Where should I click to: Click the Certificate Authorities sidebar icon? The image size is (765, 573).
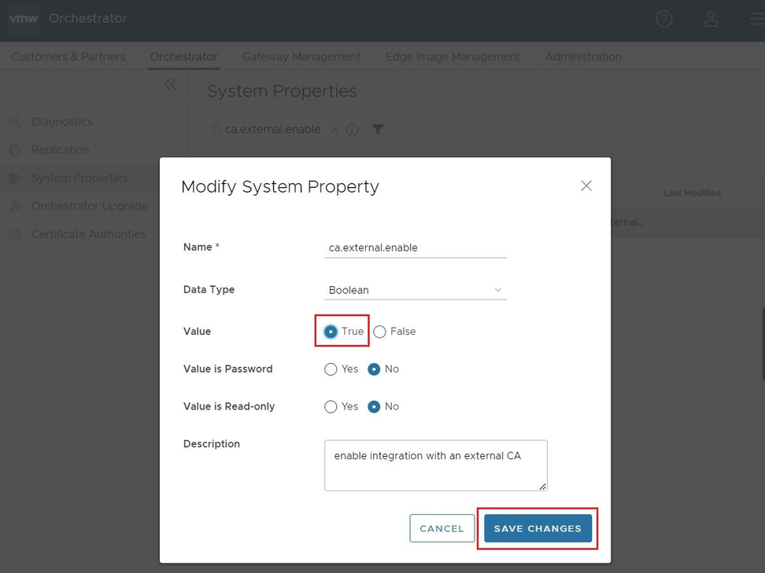(x=15, y=234)
